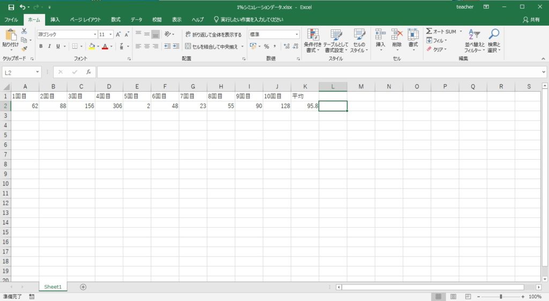Click the Share button

click(x=531, y=20)
